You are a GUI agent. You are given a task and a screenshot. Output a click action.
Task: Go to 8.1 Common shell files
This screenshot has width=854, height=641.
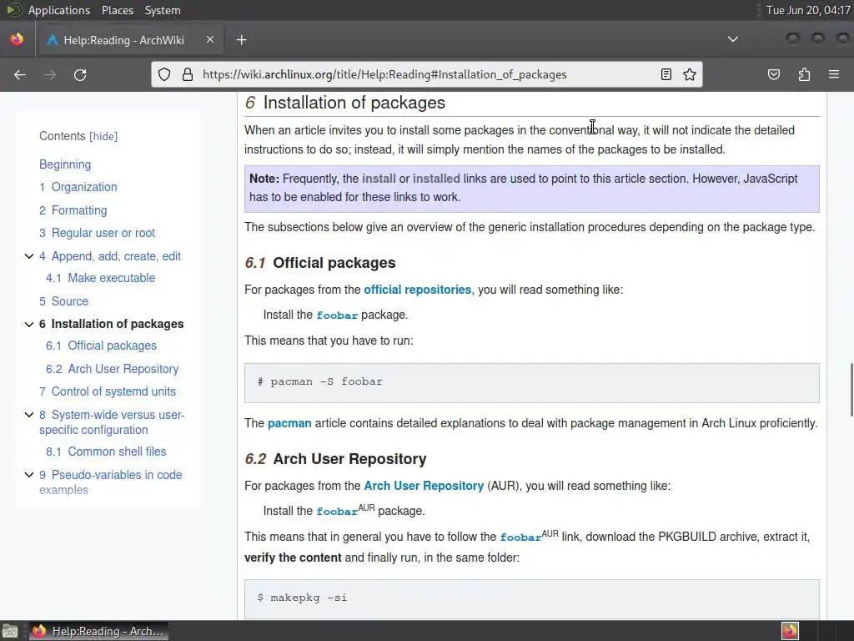point(106,452)
